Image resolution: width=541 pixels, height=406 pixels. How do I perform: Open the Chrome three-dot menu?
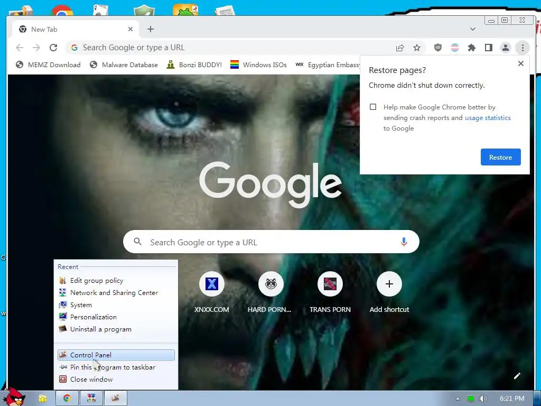tap(523, 48)
